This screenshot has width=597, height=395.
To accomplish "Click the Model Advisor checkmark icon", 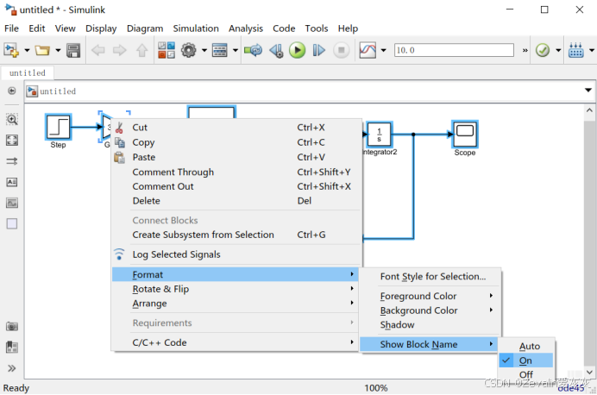I will pos(542,50).
